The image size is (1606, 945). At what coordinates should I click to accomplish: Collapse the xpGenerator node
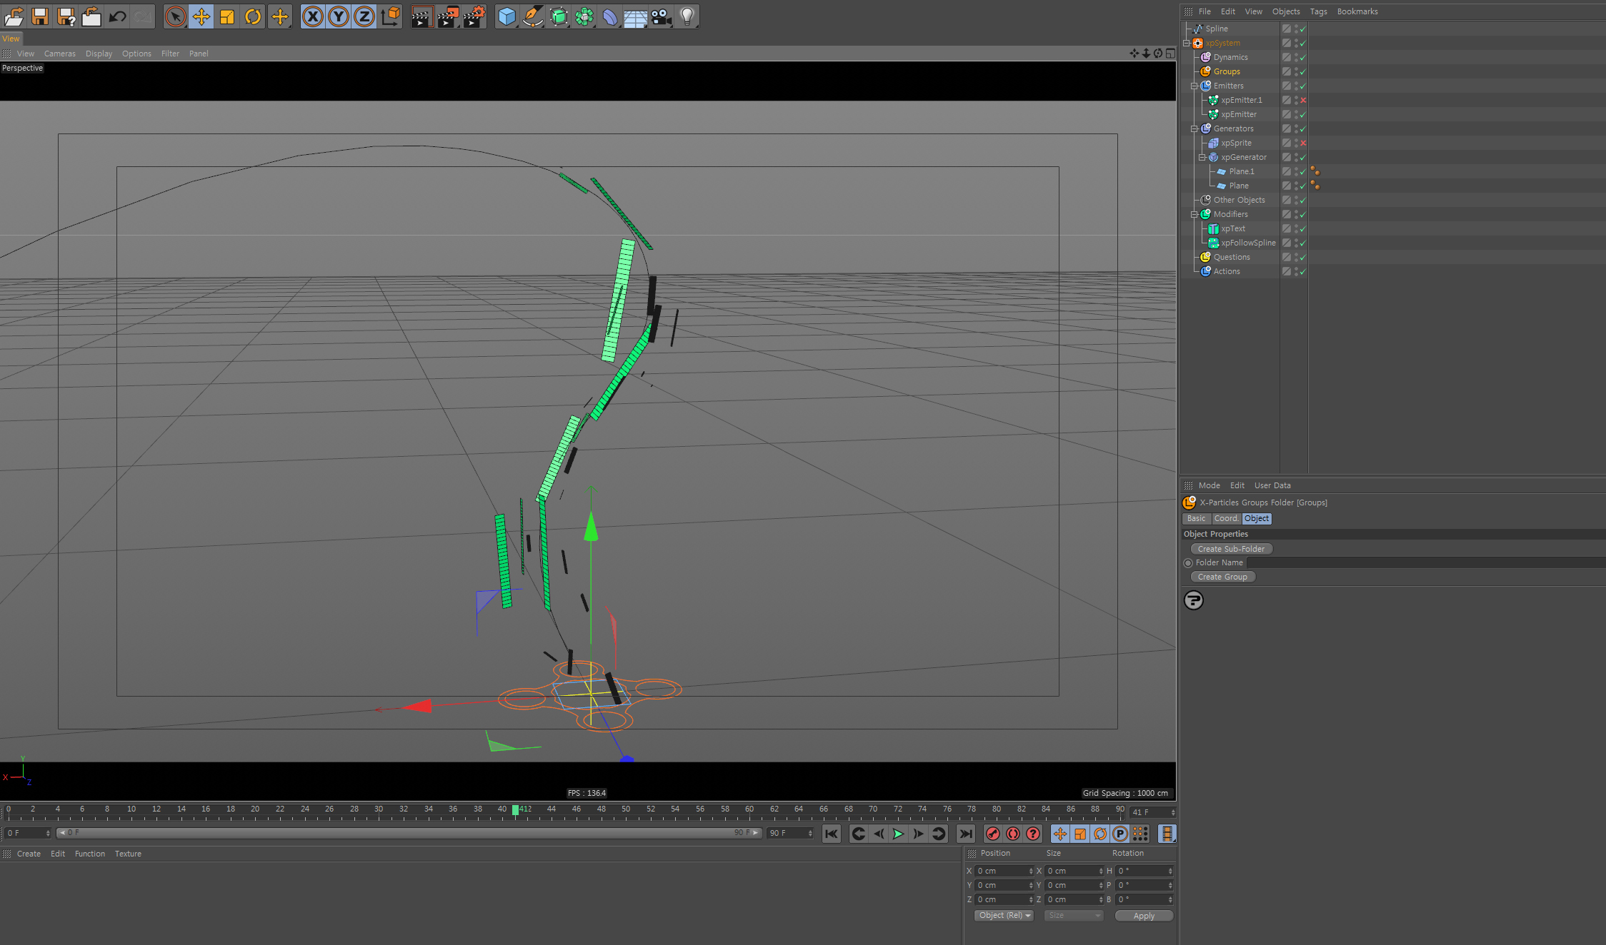click(1202, 157)
